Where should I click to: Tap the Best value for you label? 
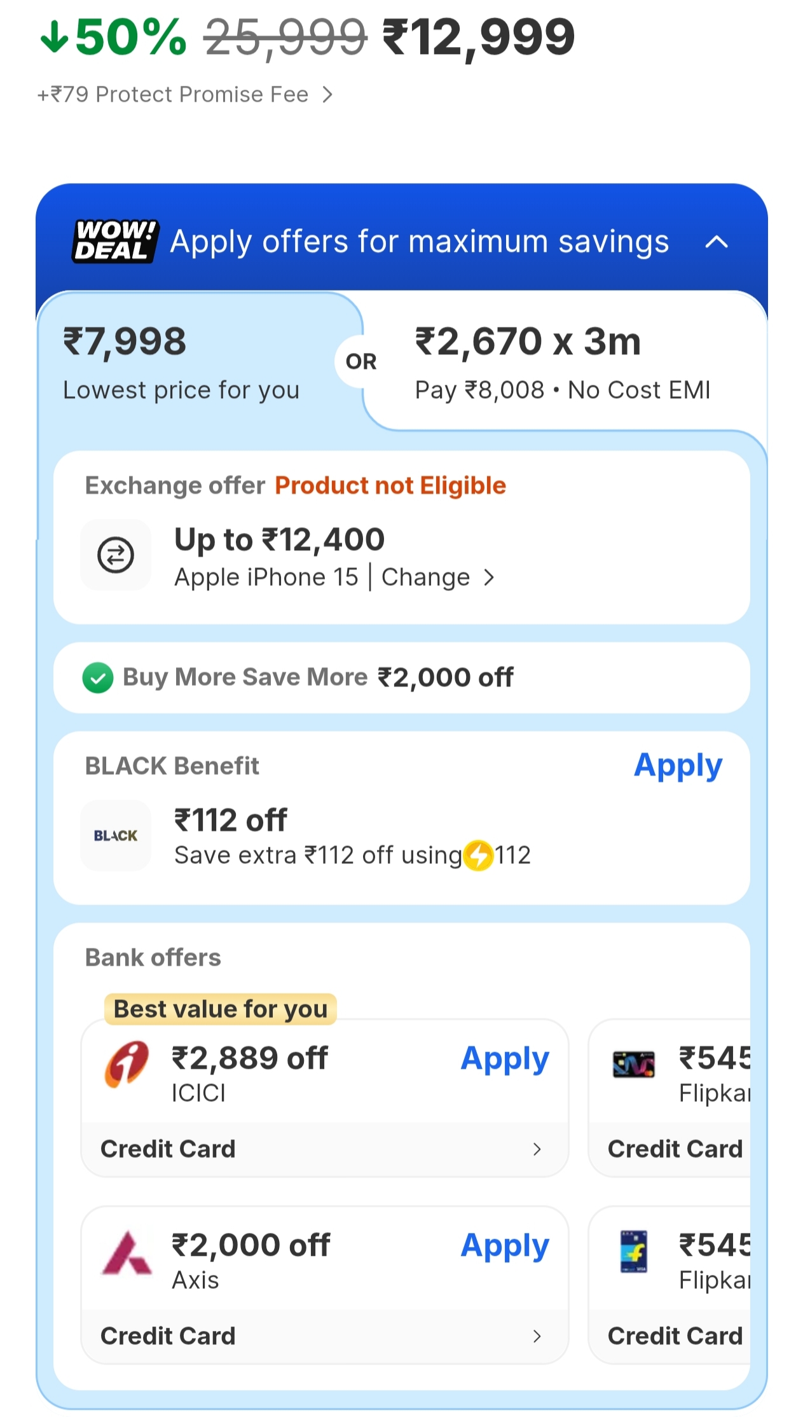pyautogui.click(x=220, y=1009)
